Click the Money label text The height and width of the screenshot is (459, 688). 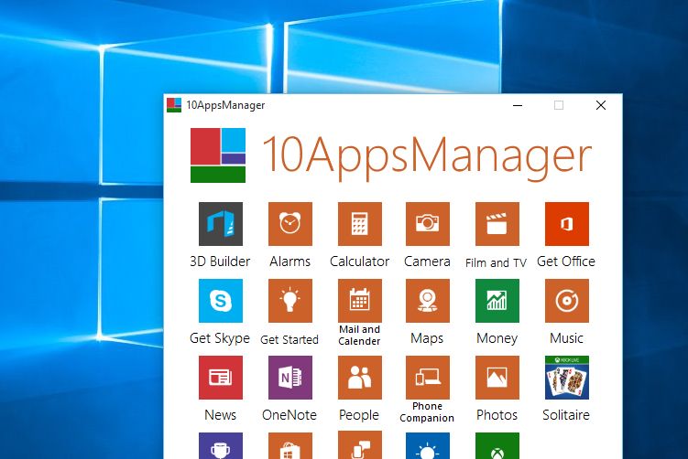[497, 338]
